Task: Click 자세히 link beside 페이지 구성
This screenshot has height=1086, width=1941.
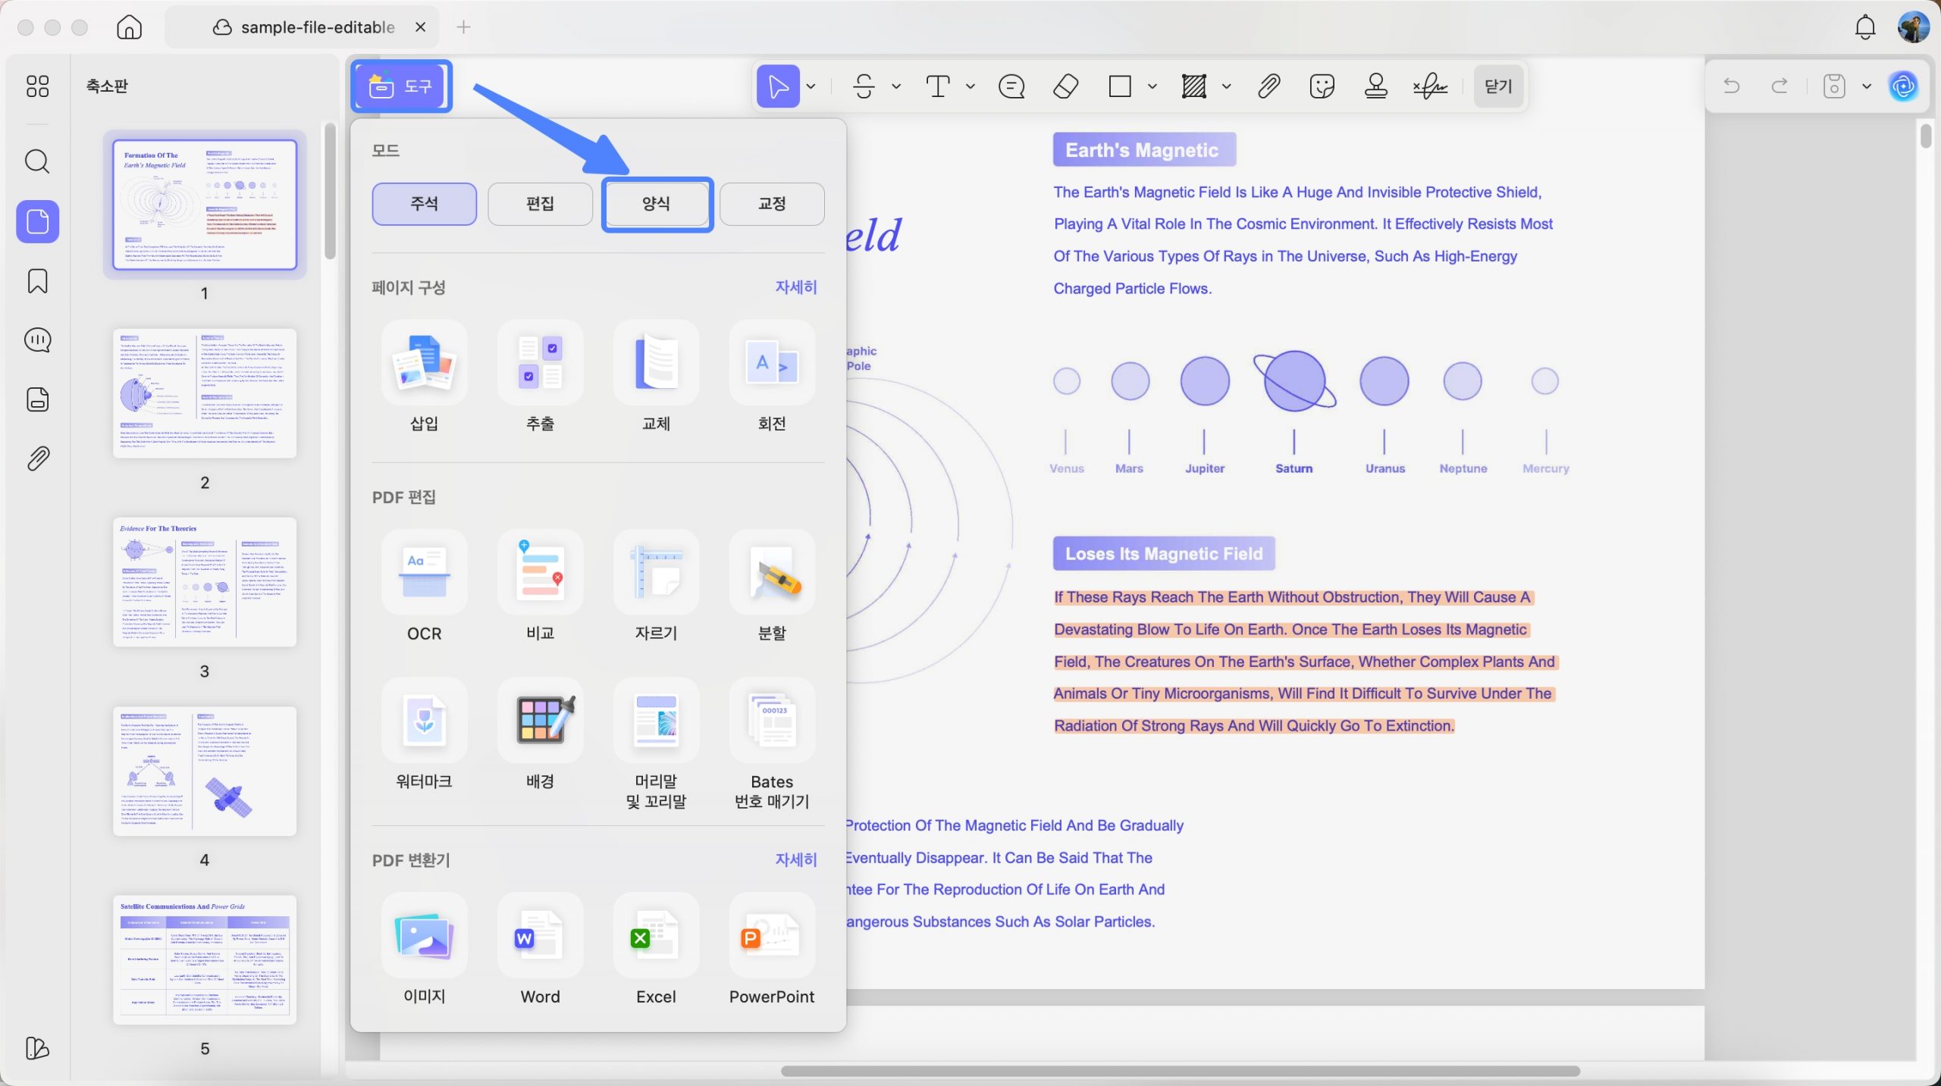Action: [x=795, y=287]
